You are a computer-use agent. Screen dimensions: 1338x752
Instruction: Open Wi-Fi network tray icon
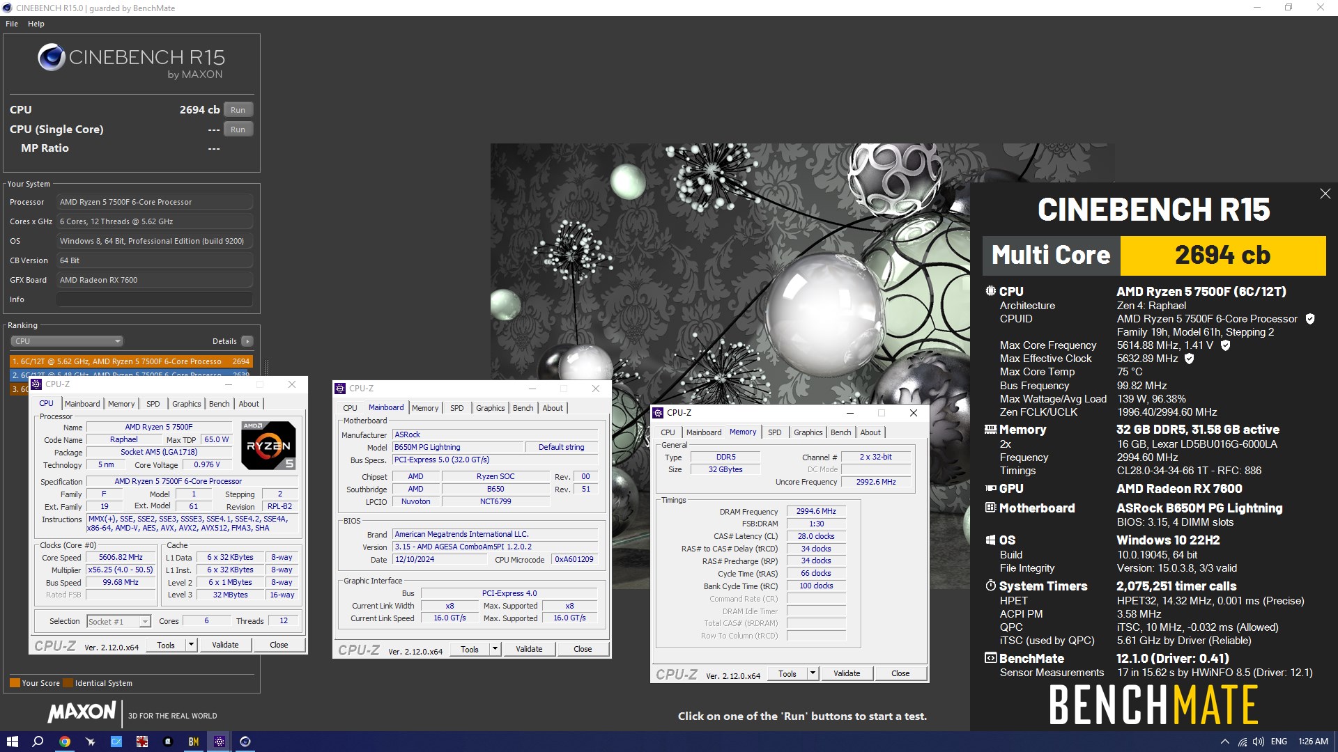(1243, 742)
